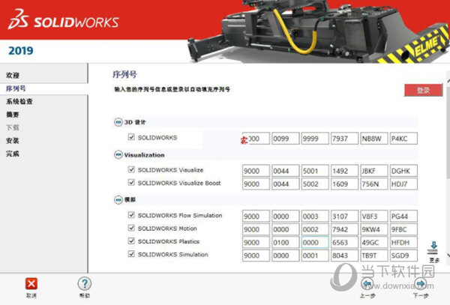The height and width of the screenshot is (305, 450).
Task: Click SOLIDWORKS serial field containing NB8W
Action: [374, 139]
